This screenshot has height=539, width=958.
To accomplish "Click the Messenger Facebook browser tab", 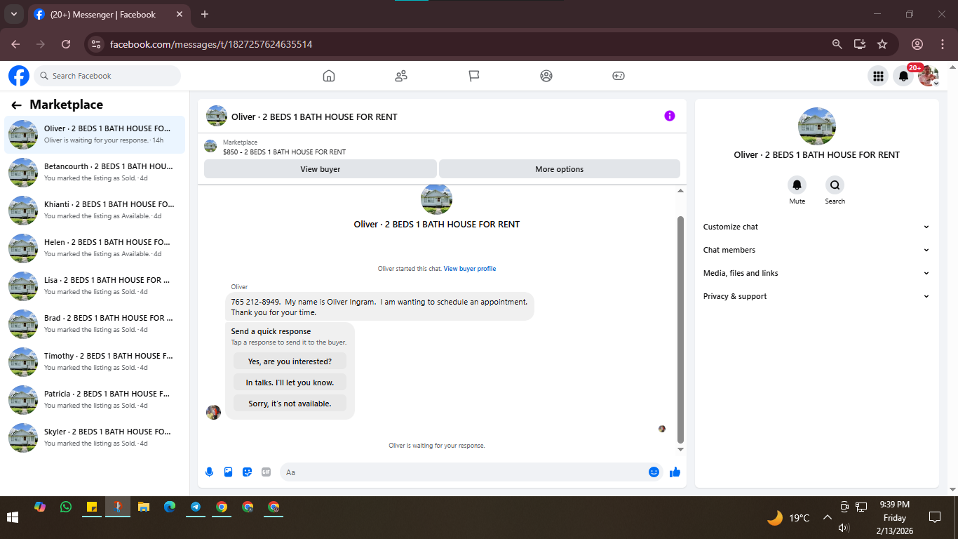I will (109, 14).
